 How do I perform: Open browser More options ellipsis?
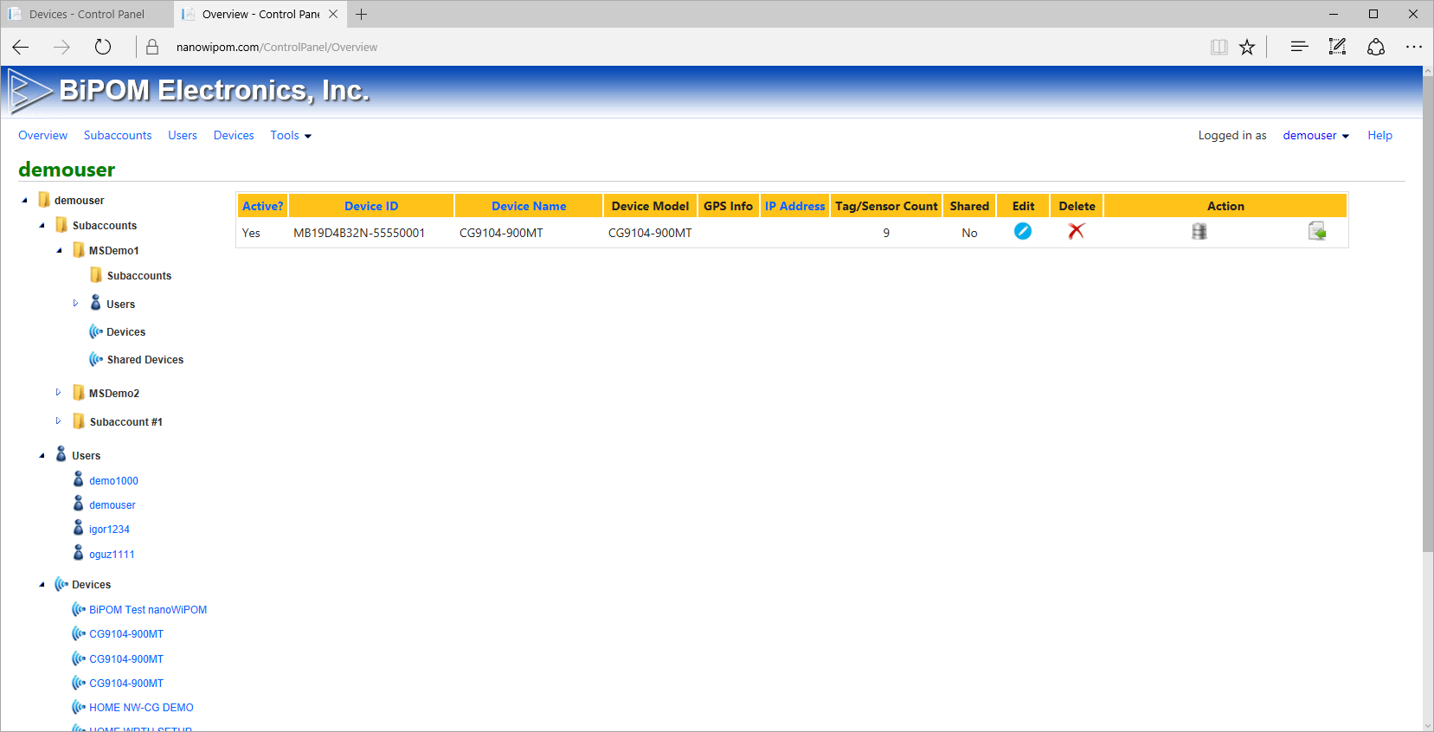coord(1414,47)
